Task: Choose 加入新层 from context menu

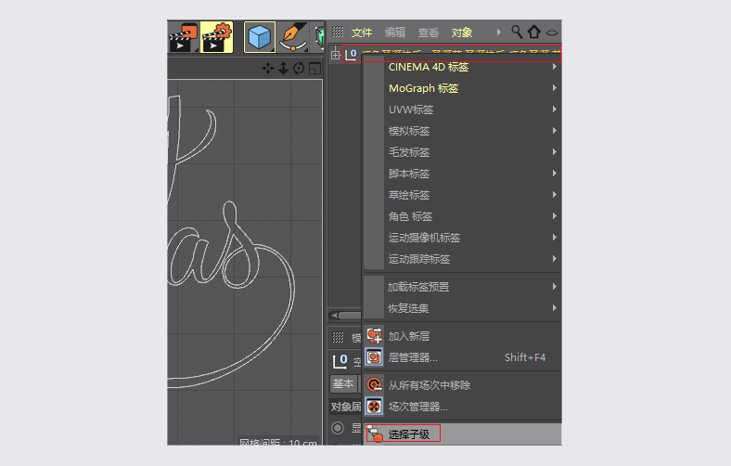Action: (x=463, y=336)
